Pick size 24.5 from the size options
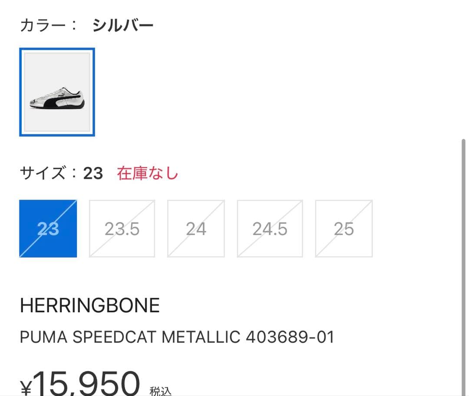Viewport: 469px width, 396px height. pos(269,228)
